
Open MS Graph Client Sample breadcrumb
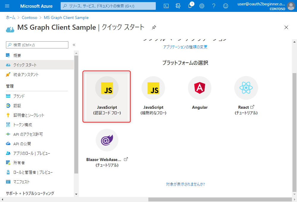[66, 18]
